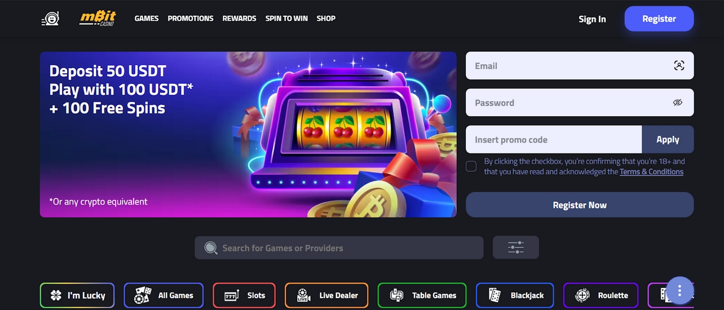Select the I'm Lucky clover category
Image resolution: width=724 pixels, height=310 pixels.
point(77,295)
